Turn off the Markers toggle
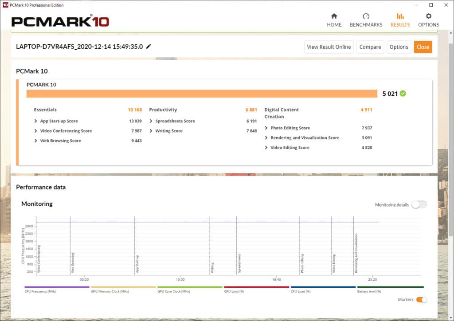Image resolution: width=454 pixels, height=321 pixels. coord(421,300)
